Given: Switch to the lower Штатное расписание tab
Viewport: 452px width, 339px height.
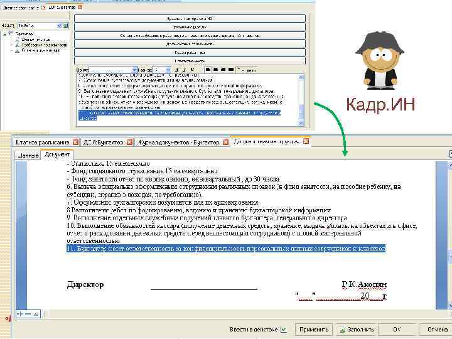Looking at the screenshot, I should (43, 143).
